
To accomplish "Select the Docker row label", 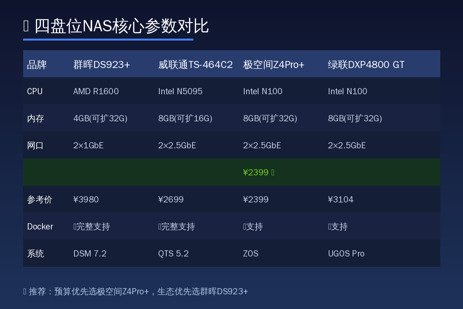I will click(40, 227).
